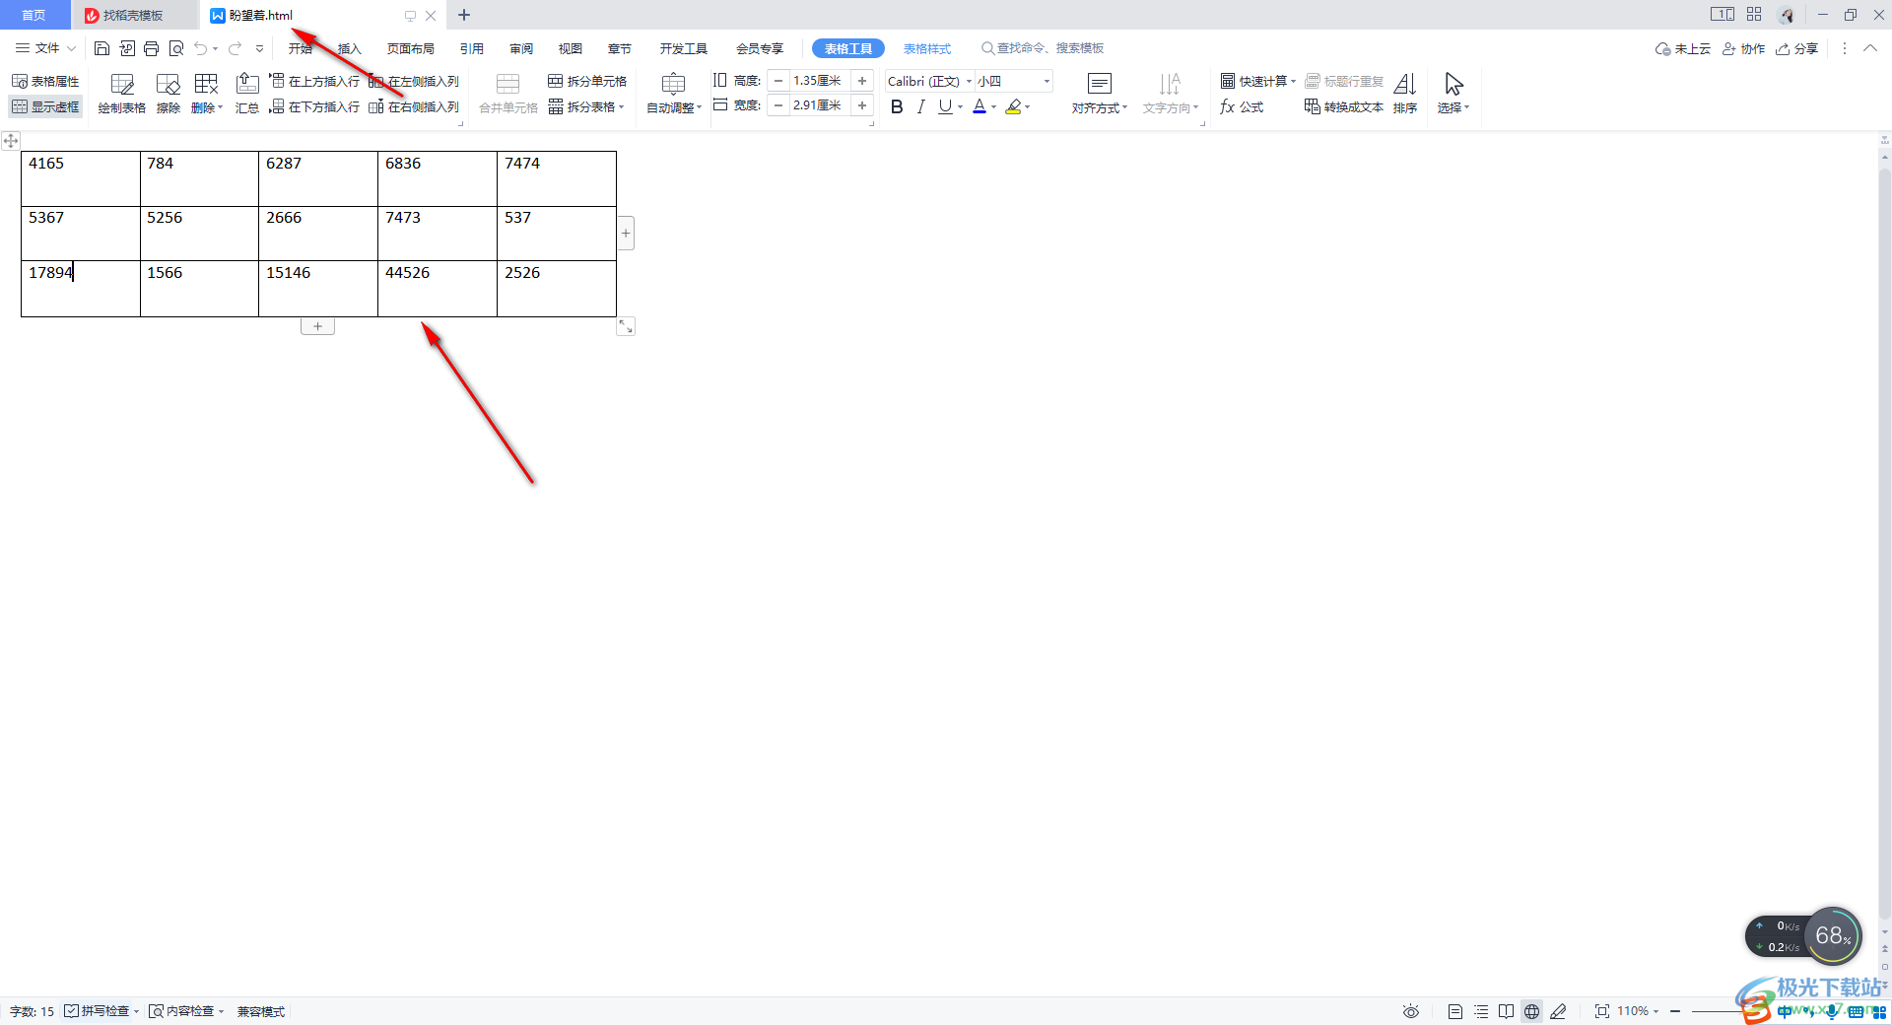Click the height value field 1.35厘米
Viewport: 1892px width, 1025px height.
click(820, 81)
